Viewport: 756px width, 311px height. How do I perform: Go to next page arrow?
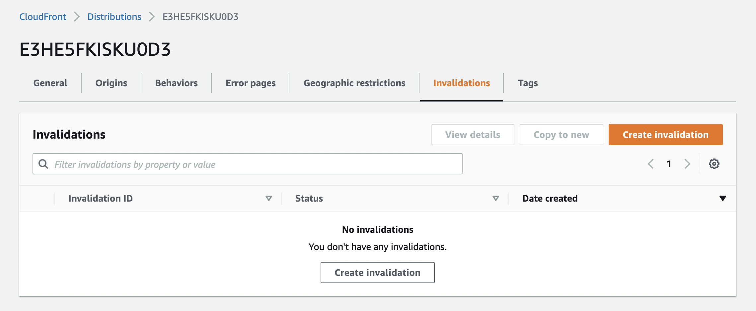[x=687, y=164]
